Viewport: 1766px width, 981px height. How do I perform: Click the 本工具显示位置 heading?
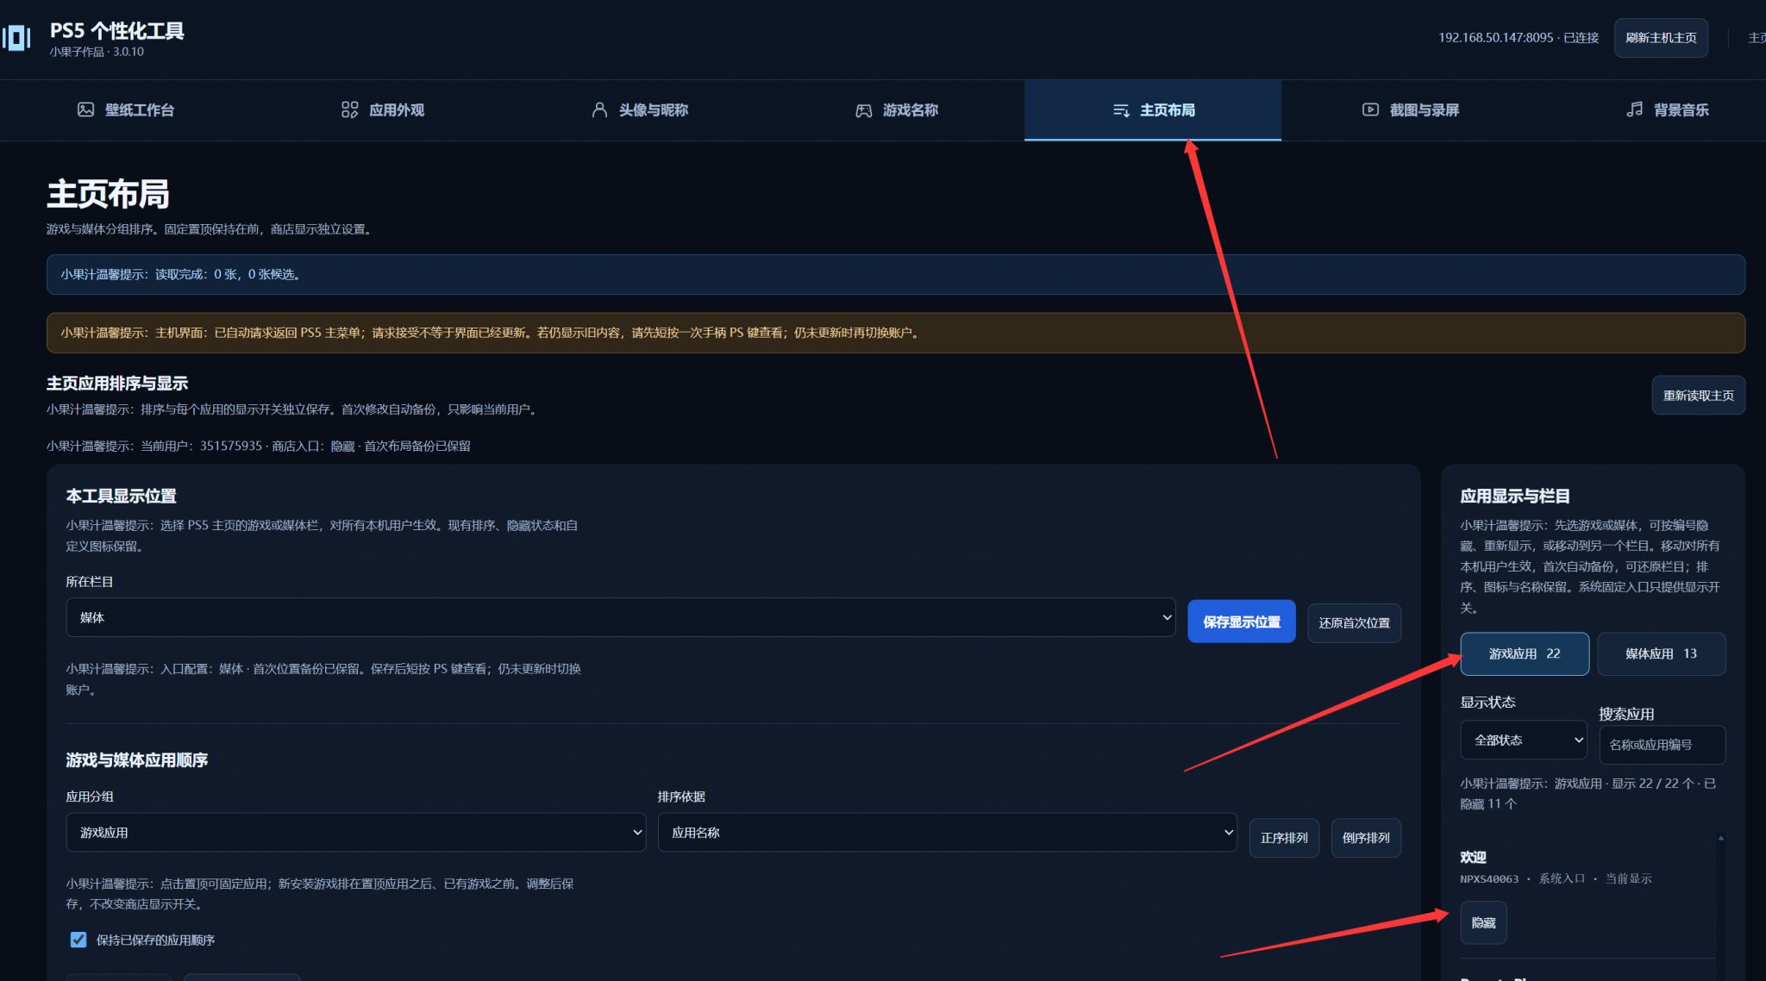(x=121, y=496)
